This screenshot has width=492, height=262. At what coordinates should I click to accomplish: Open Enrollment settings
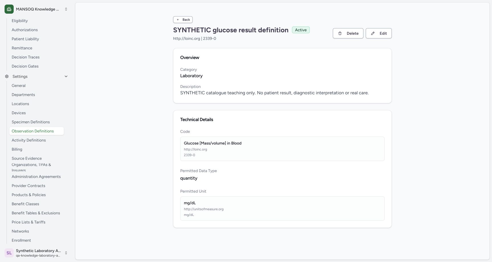coord(21,240)
